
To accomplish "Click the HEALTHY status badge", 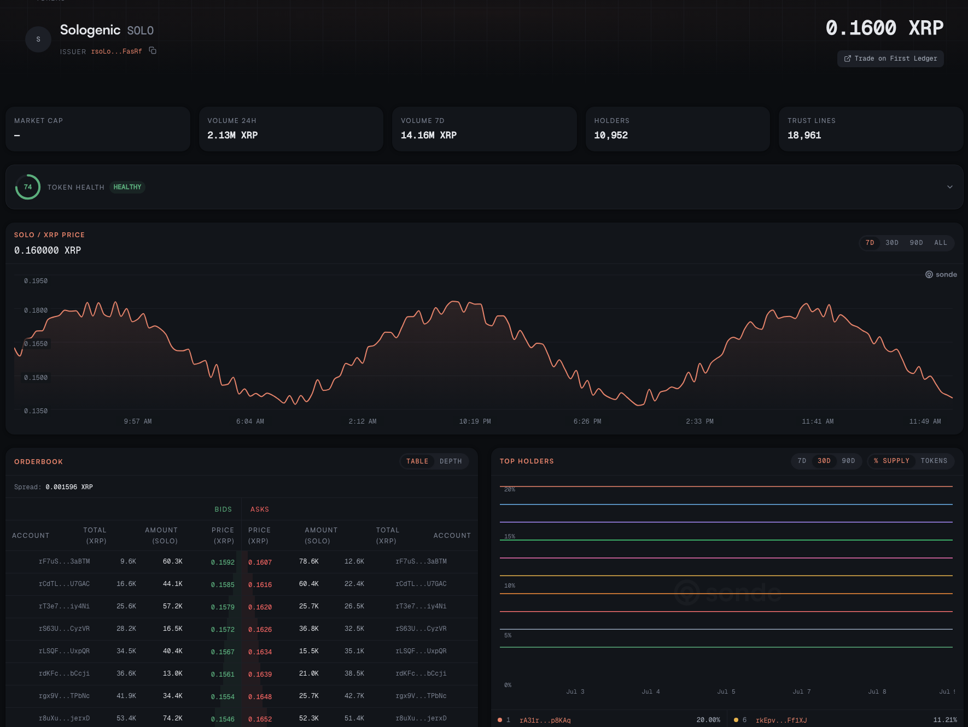I will pos(127,187).
